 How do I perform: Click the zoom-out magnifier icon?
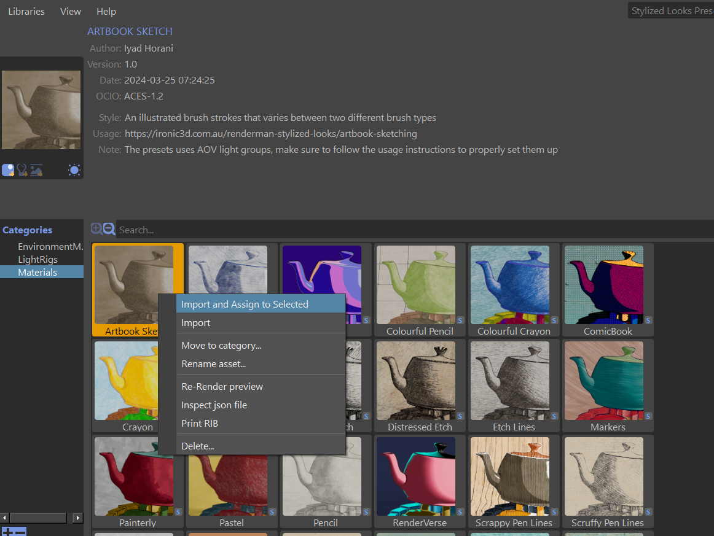(109, 229)
